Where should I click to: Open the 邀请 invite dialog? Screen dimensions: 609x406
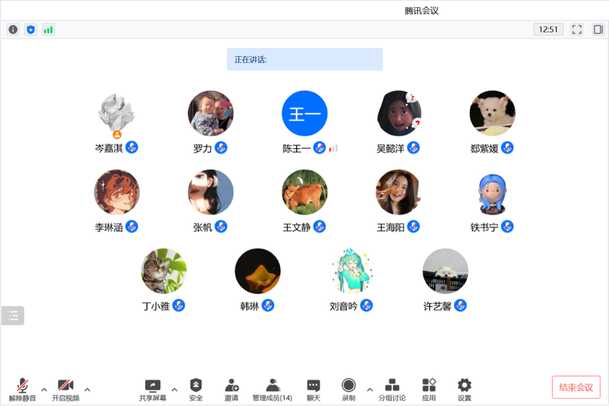231,389
